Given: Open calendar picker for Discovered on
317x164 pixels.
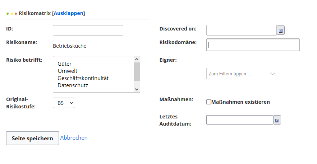Looking at the screenshot, I should tap(281, 31).
